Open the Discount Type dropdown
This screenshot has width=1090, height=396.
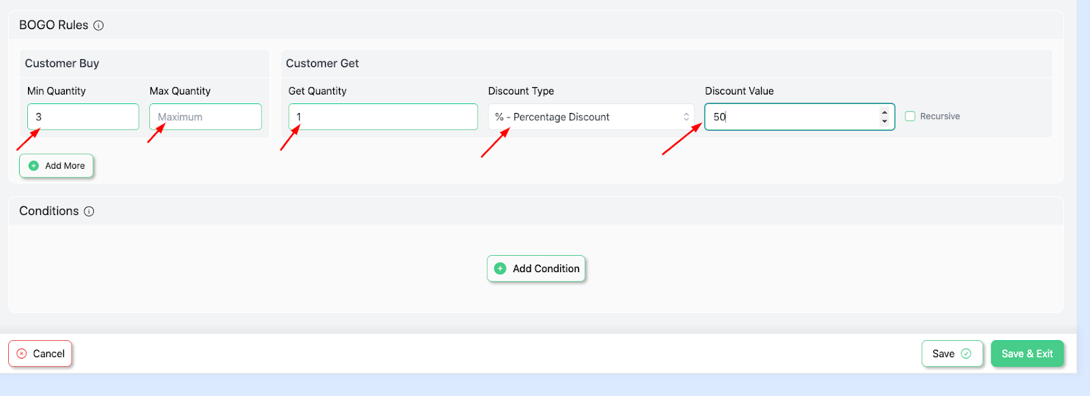click(591, 117)
